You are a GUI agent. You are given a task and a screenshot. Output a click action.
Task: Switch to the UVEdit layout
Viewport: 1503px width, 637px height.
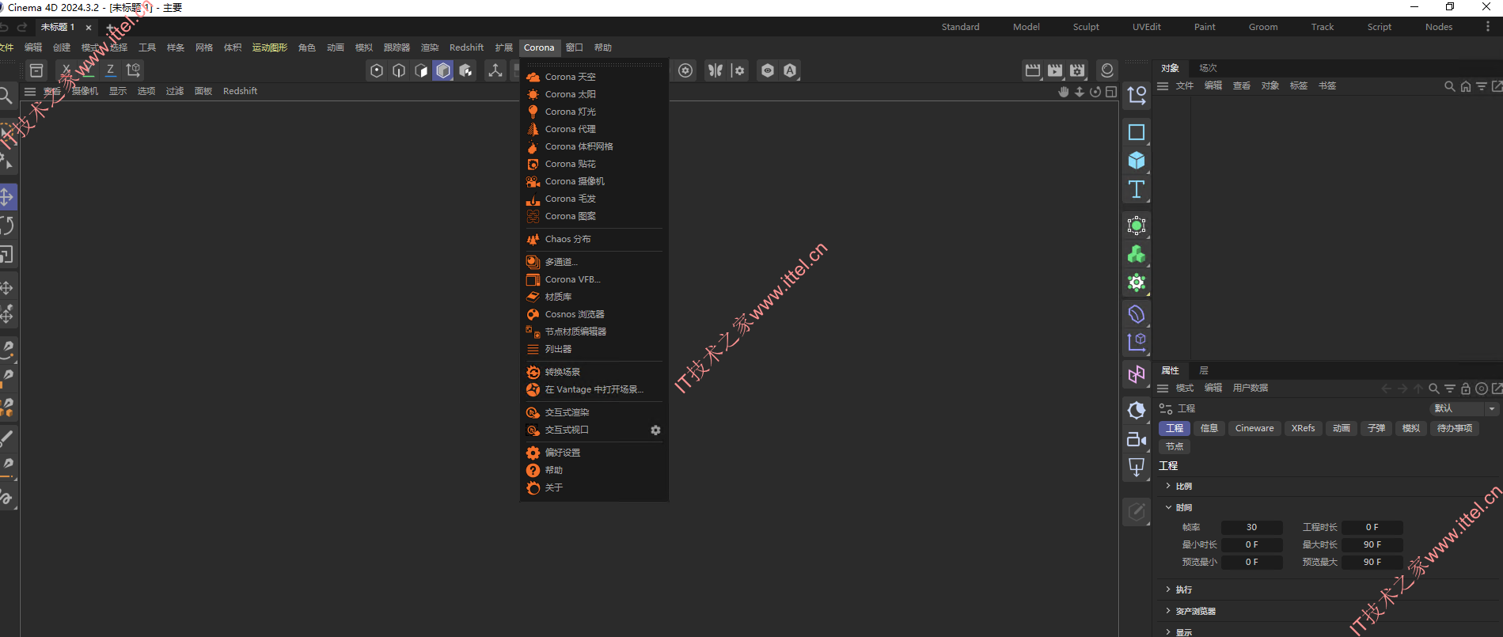coord(1146,27)
